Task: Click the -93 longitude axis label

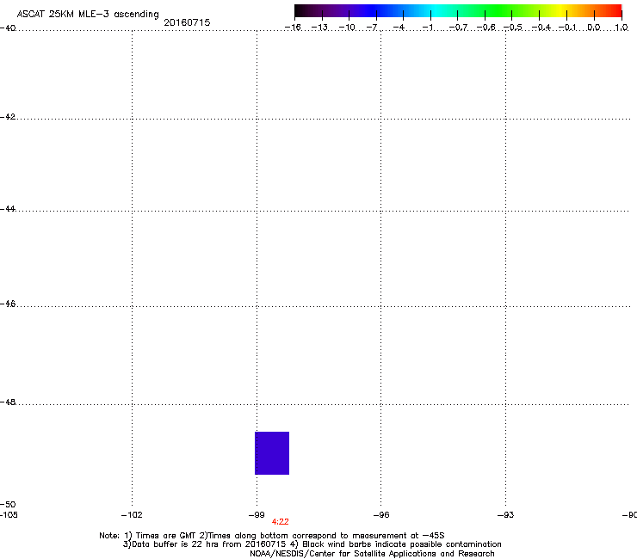Action: 506,515
